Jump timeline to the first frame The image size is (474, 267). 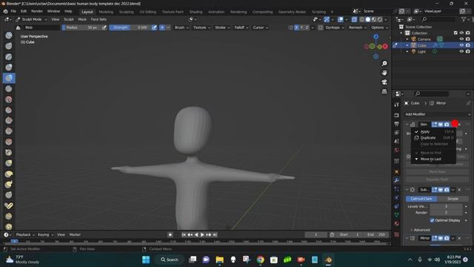click(x=184, y=234)
